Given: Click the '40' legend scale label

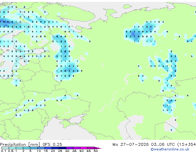Looking at the screenshot, I should click(x=81, y=151).
